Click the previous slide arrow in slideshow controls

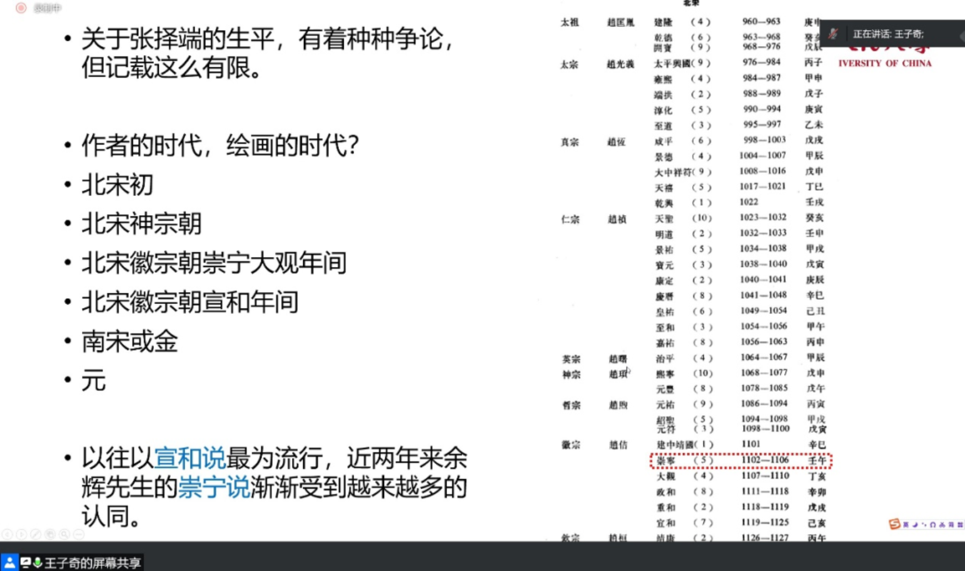[x=7, y=534]
